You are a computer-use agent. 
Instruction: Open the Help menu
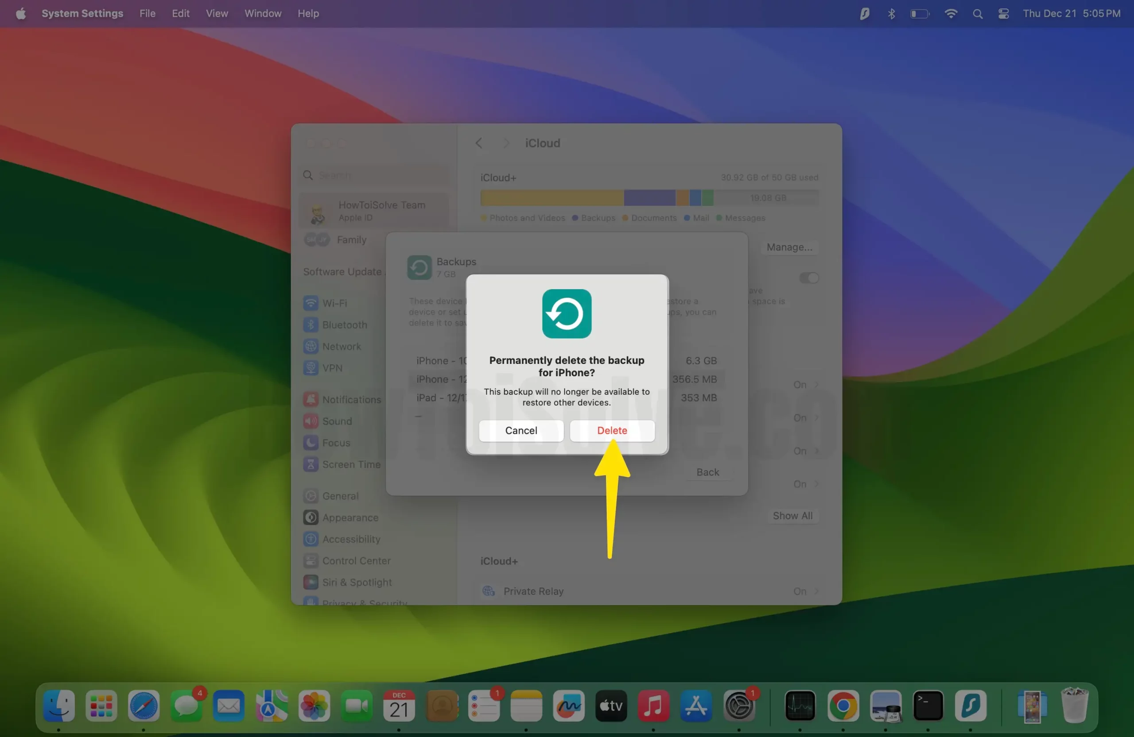pyautogui.click(x=308, y=13)
